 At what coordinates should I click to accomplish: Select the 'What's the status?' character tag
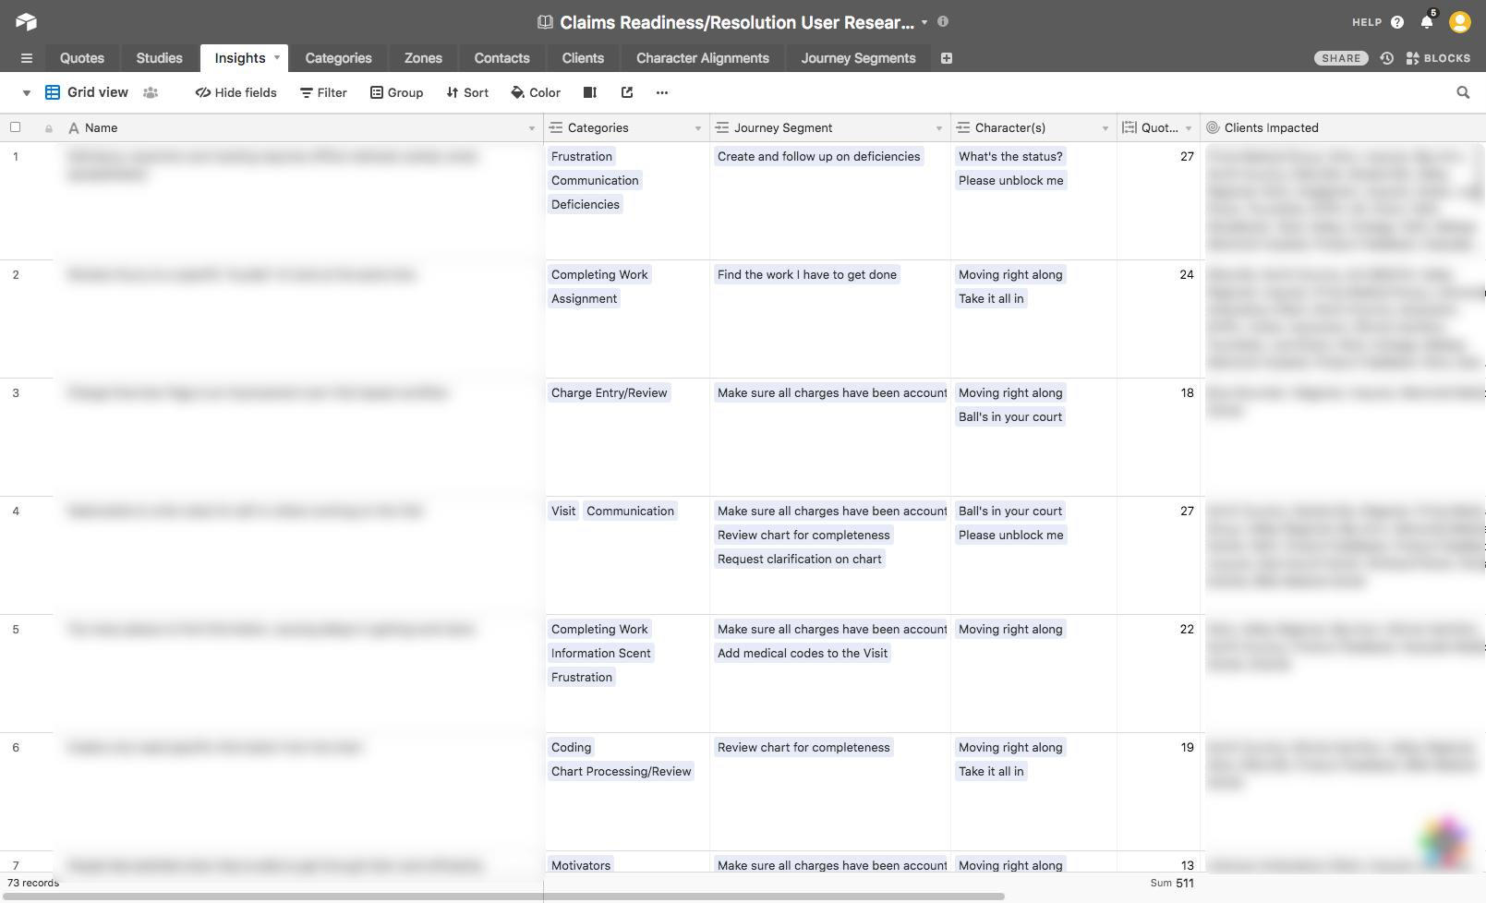pos(1011,156)
